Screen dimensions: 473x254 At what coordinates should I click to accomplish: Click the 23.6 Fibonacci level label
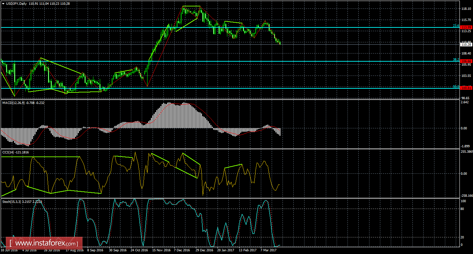point(456,26)
